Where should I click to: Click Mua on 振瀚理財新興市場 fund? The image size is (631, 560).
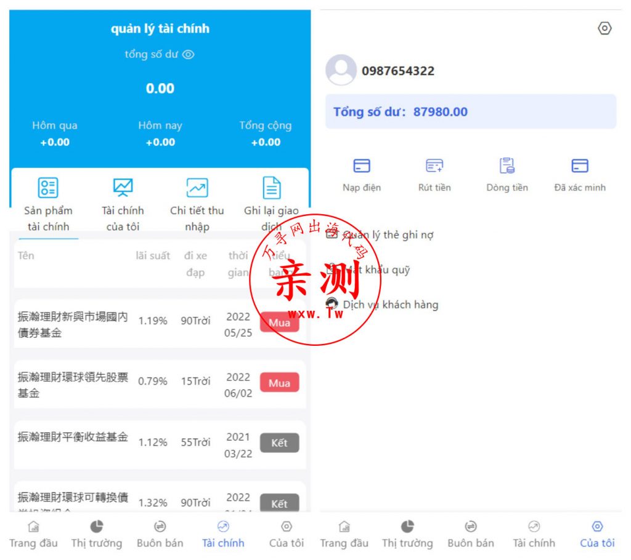[280, 322]
